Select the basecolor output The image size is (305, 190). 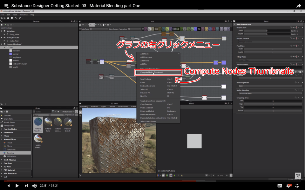click(16, 51)
